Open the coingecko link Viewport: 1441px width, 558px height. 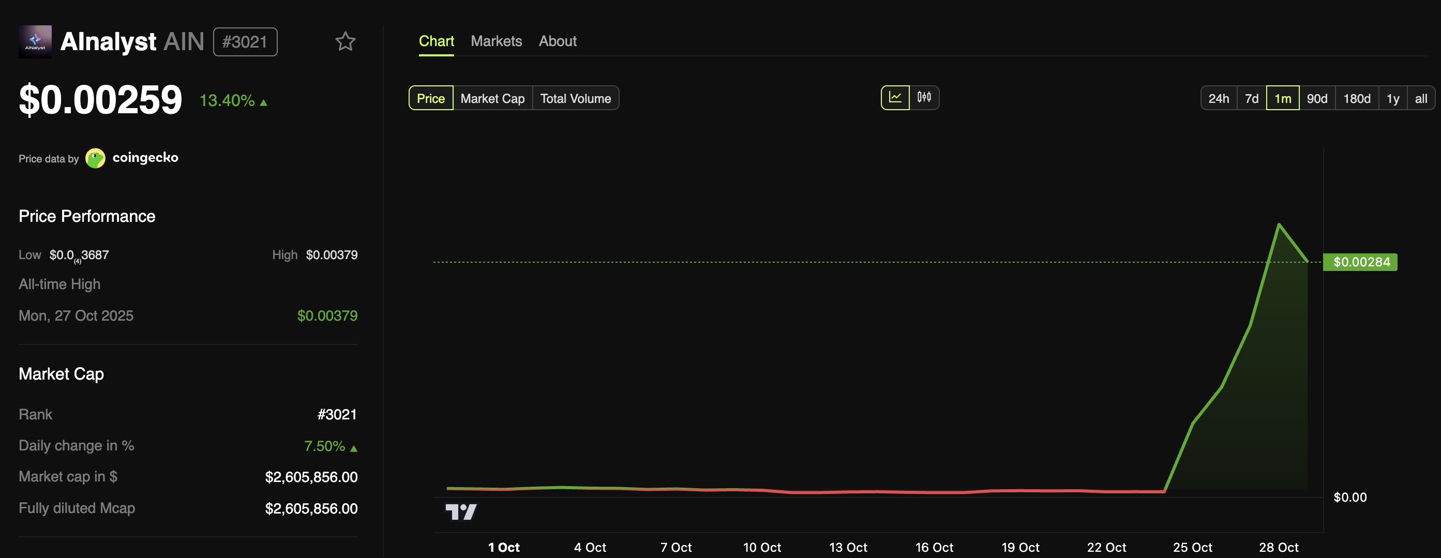pyautogui.click(x=146, y=158)
